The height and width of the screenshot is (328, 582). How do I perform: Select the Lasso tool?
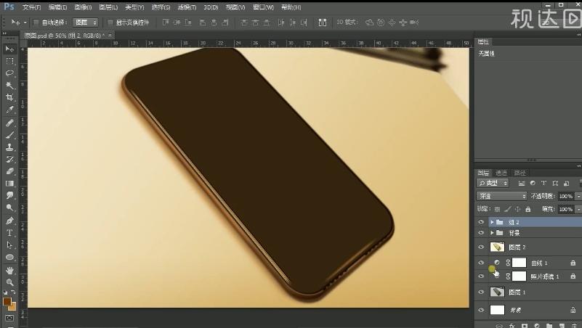[x=9, y=73]
